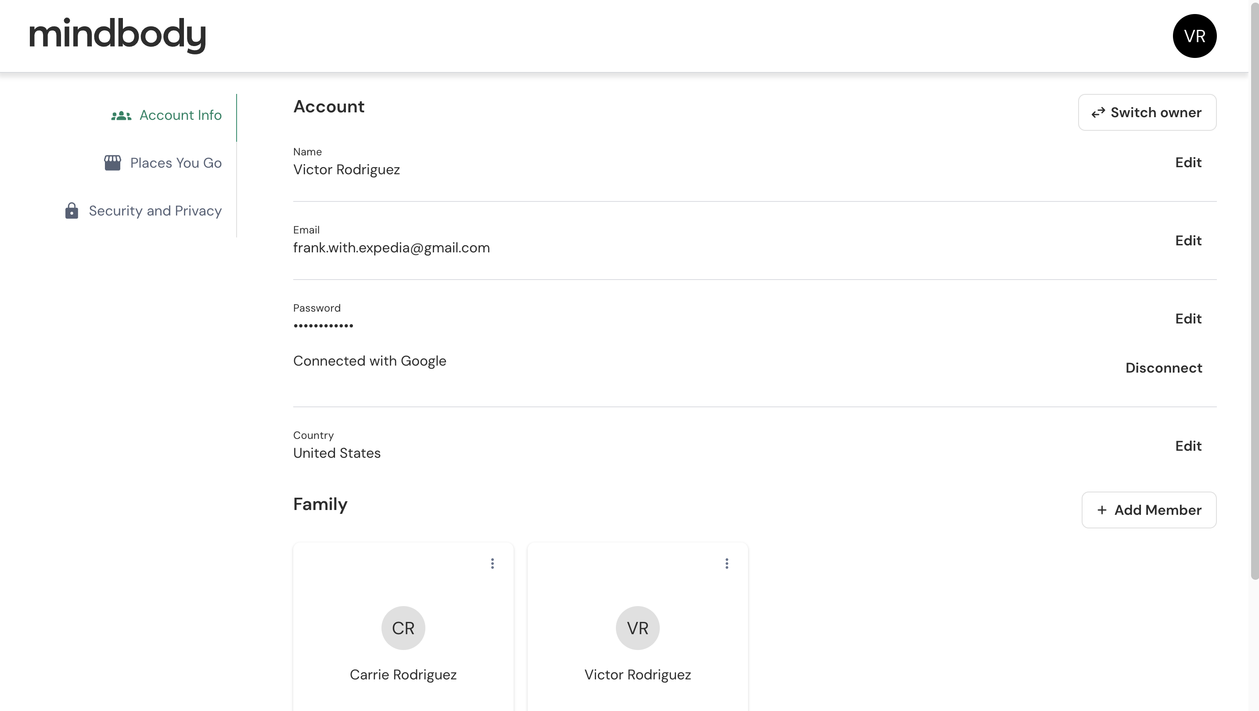
Task: Click the VR avatar in Family card
Action: (637, 628)
